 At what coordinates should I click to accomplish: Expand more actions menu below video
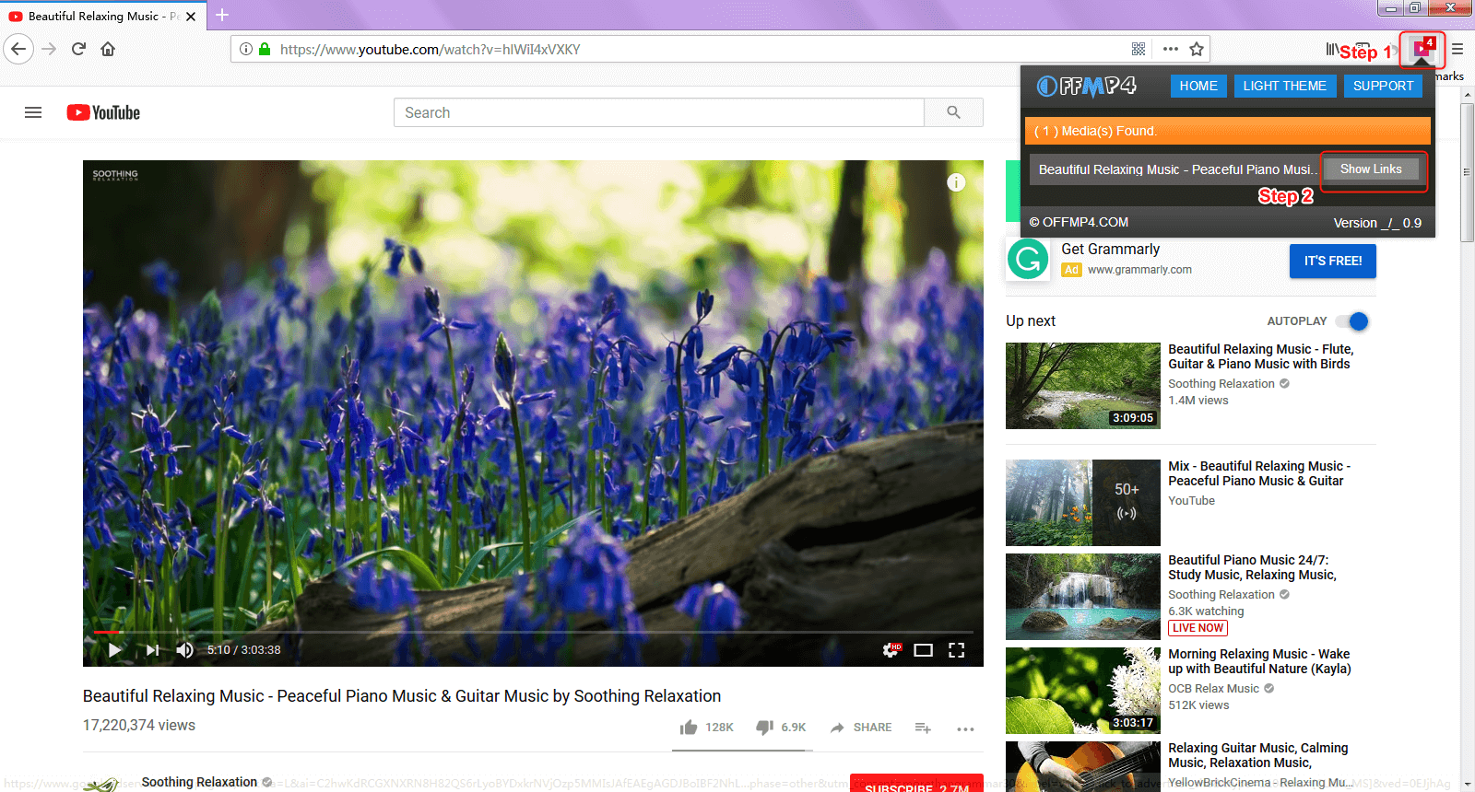pyautogui.click(x=965, y=728)
